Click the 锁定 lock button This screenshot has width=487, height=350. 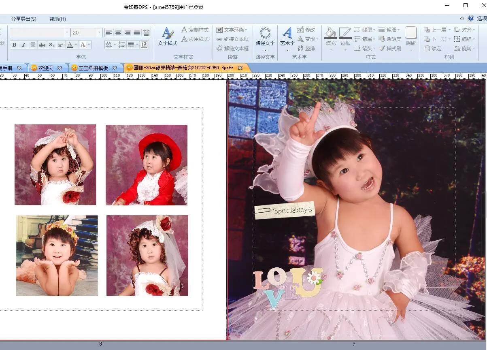tap(432, 48)
